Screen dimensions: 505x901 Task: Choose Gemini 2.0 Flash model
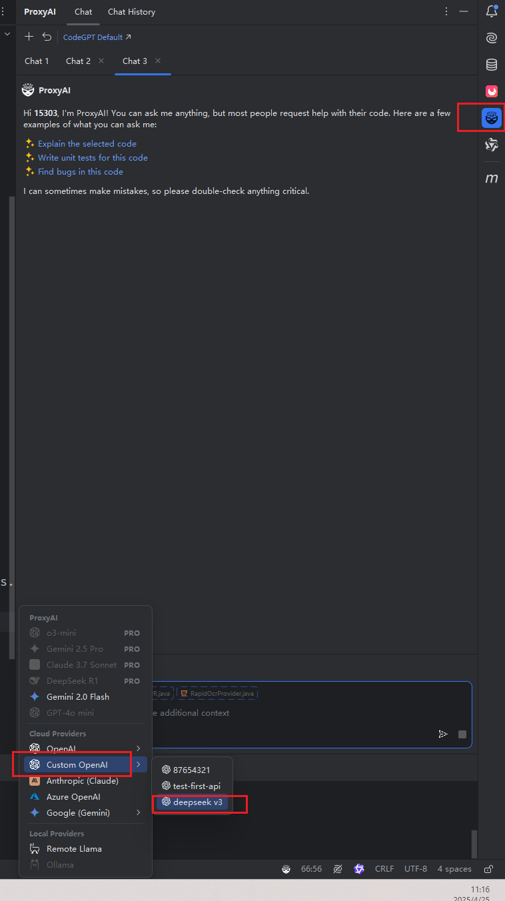pos(85,697)
